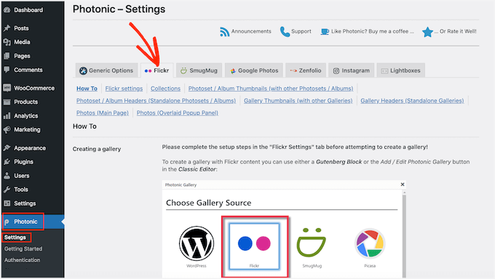The image size is (495, 279).
Task: Switch to the Flickr tab
Action: [x=157, y=70]
